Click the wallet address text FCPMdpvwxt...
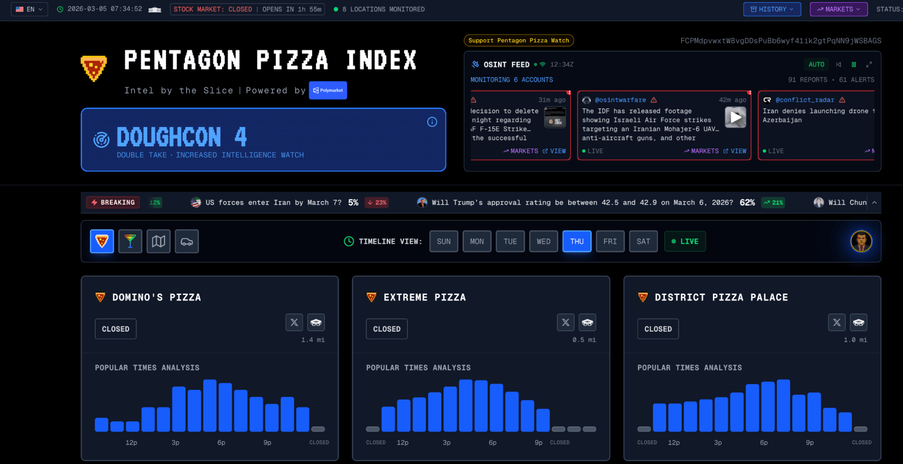The image size is (903, 464). (781, 41)
